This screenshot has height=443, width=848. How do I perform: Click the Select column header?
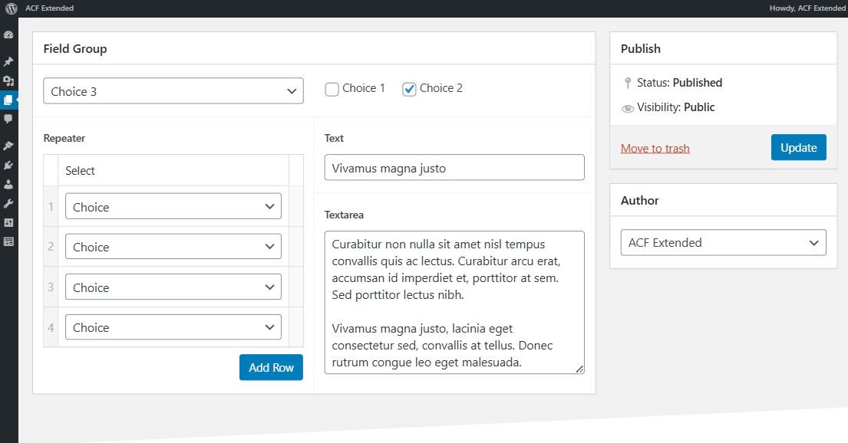(x=80, y=171)
